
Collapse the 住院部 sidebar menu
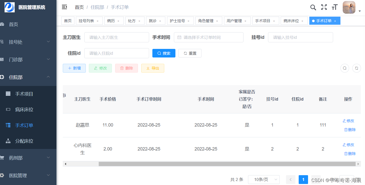pyautogui.click(x=28, y=77)
